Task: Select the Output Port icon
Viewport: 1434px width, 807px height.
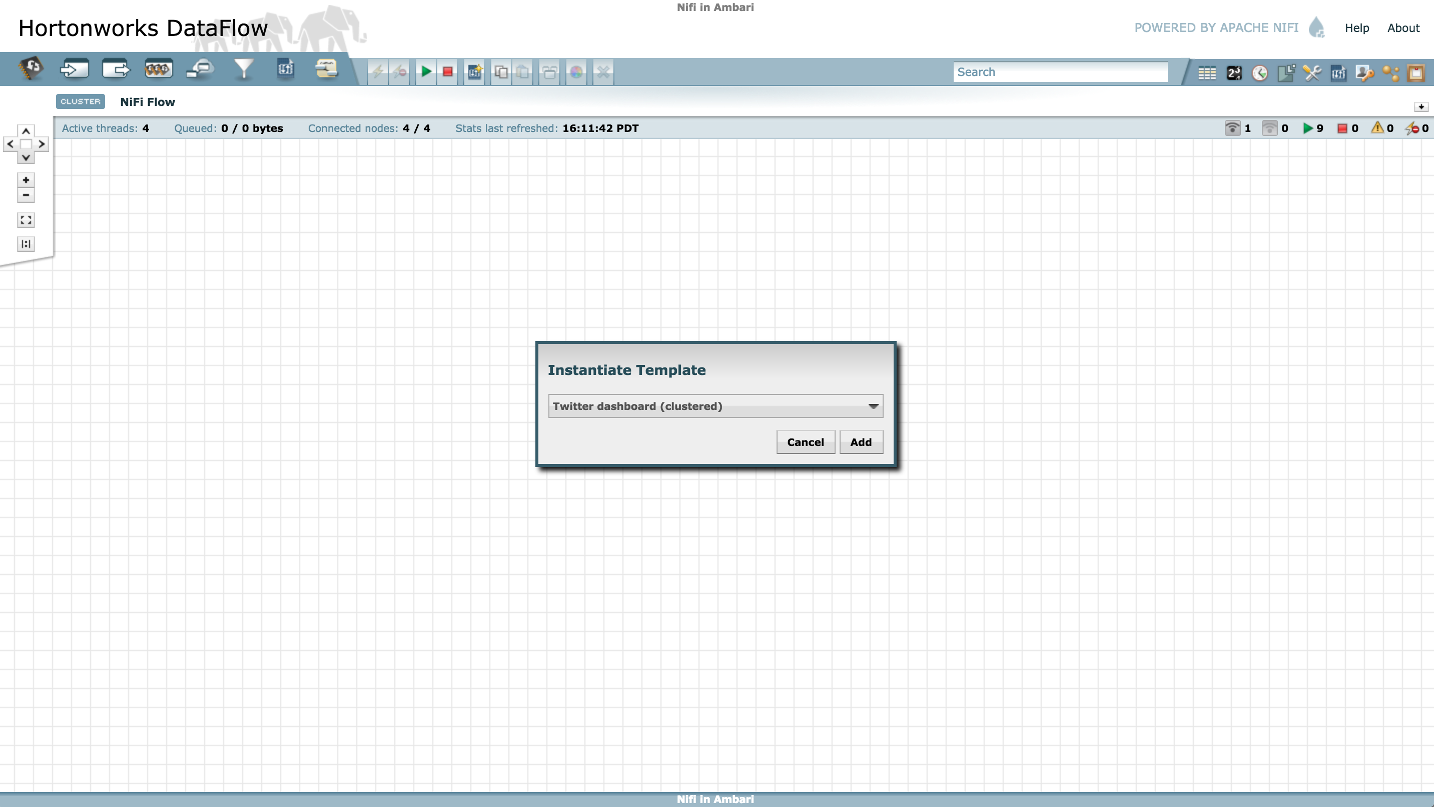Action: coord(116,70)
